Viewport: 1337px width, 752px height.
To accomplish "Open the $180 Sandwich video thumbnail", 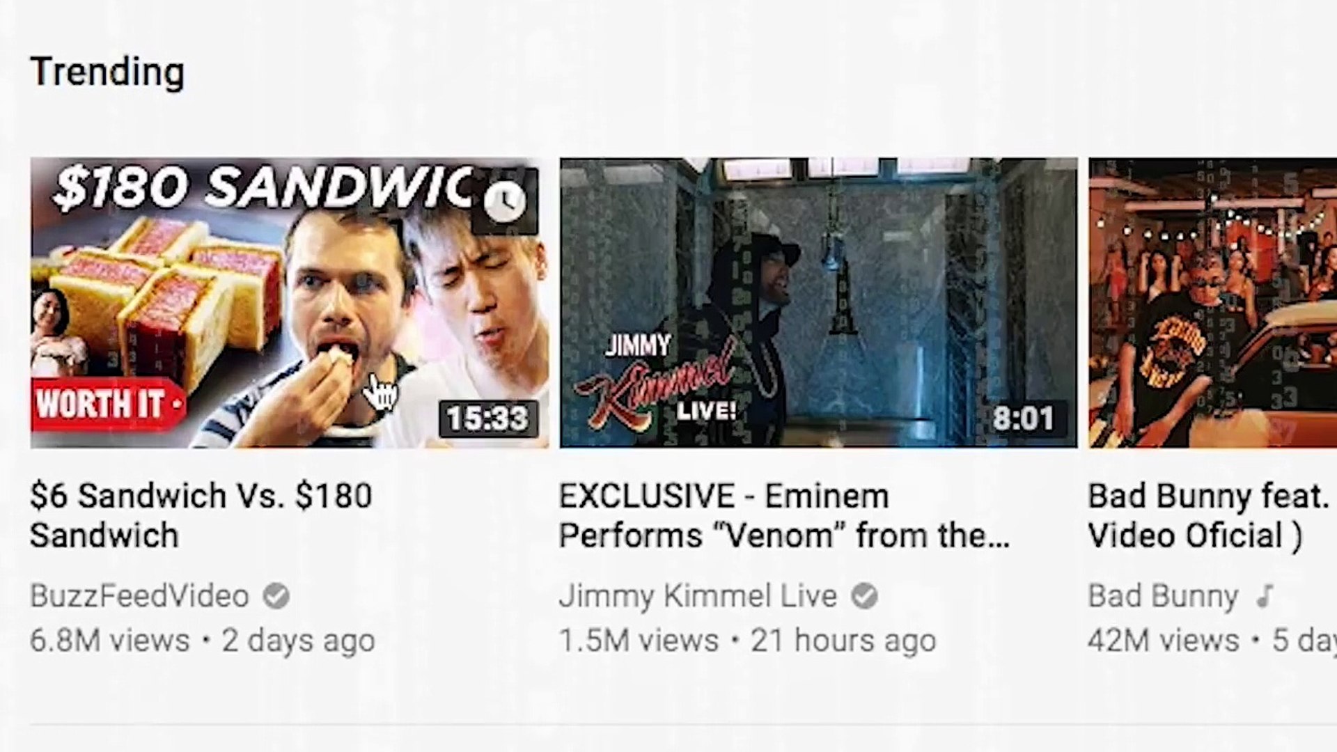I will pos(290,303).
